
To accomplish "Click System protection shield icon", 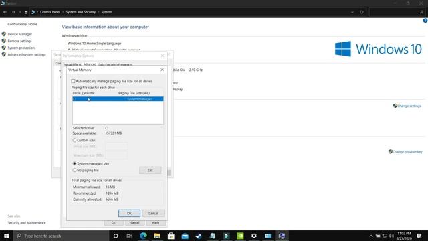I will point(4,48).
